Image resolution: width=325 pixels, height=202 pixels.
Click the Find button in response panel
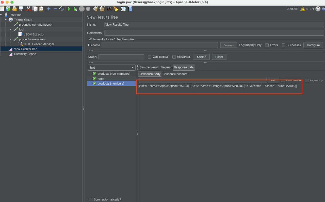coord(273,81)
